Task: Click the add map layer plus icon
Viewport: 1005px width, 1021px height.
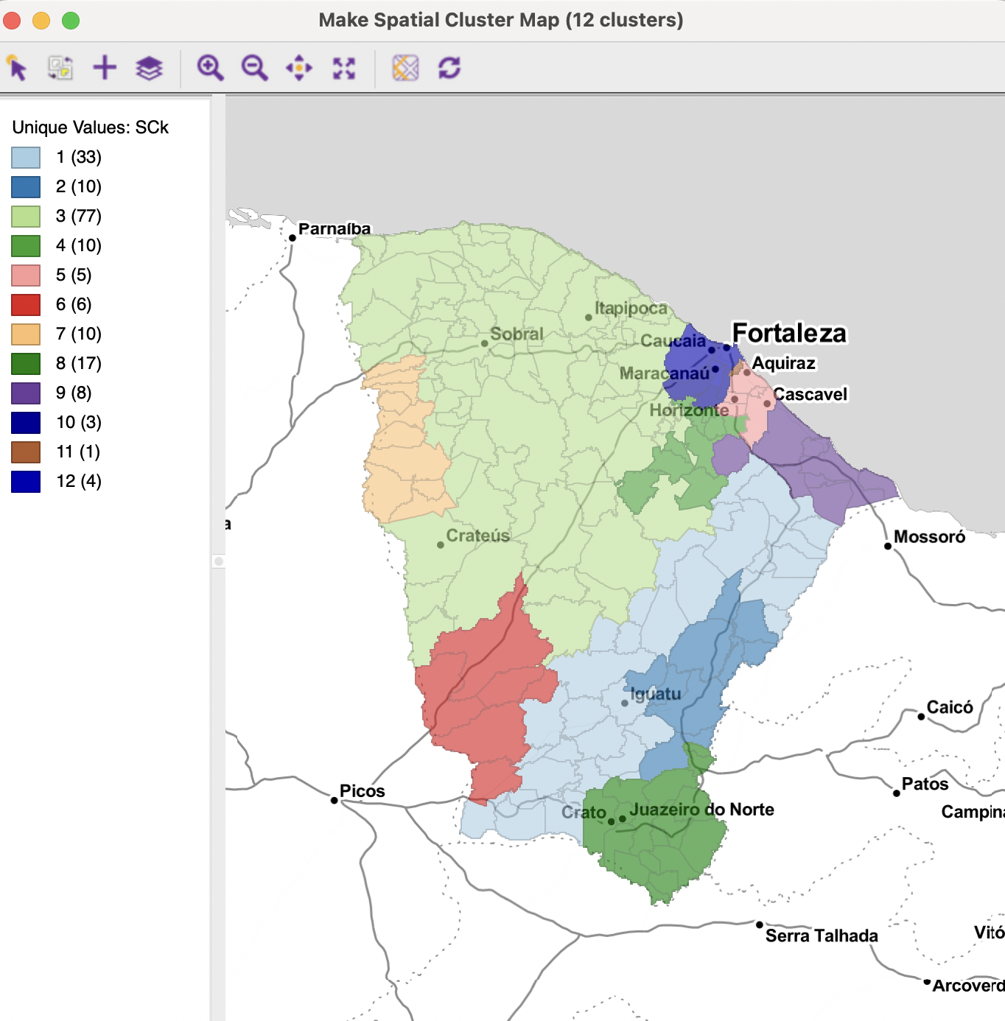Action: tap(105, 68)
